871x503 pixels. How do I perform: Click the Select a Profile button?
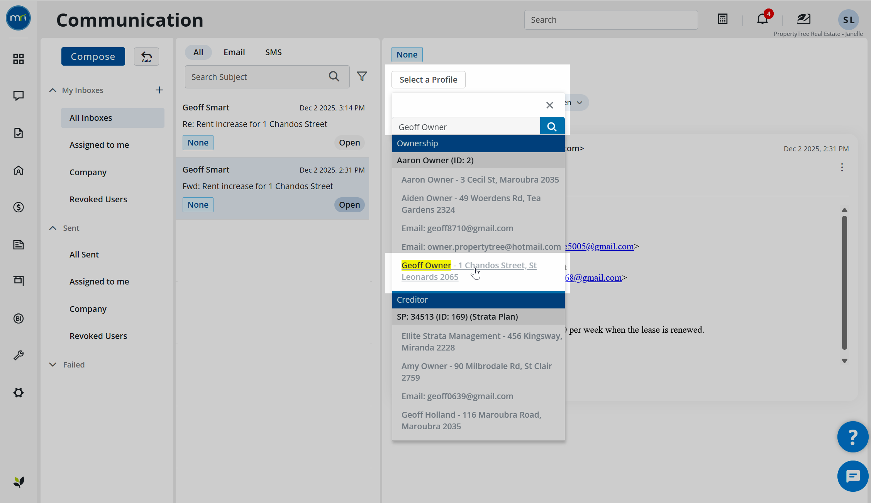click(428, 80)
